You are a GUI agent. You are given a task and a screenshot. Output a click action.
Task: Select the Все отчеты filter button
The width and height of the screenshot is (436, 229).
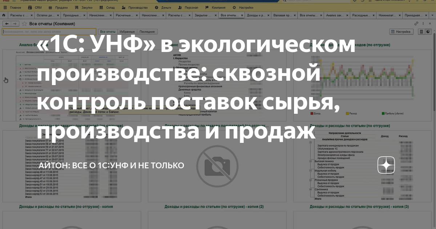108,32
